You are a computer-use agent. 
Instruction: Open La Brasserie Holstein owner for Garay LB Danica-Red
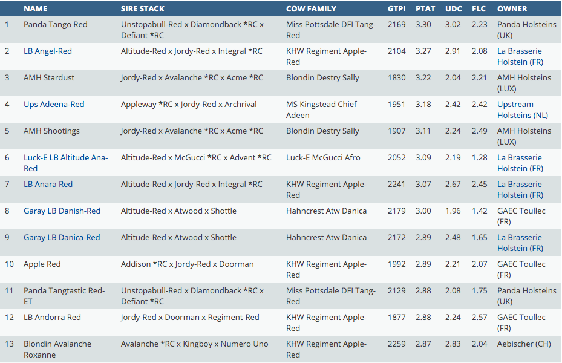click(519, 243)
